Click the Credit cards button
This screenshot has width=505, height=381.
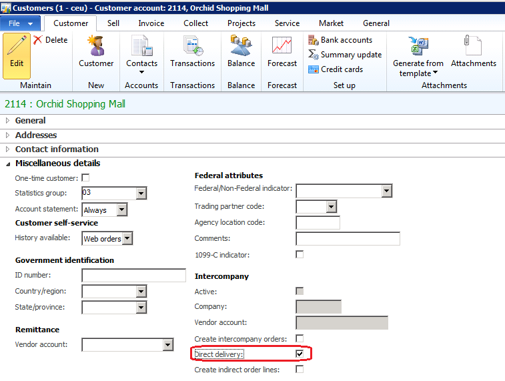(x=341, y=69)
